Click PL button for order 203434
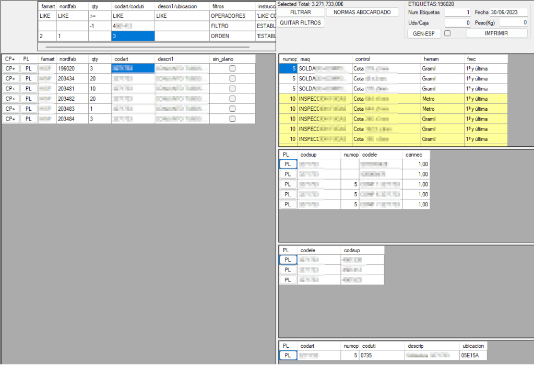Screen dimensions: 534x388 [x=28, y=78]
